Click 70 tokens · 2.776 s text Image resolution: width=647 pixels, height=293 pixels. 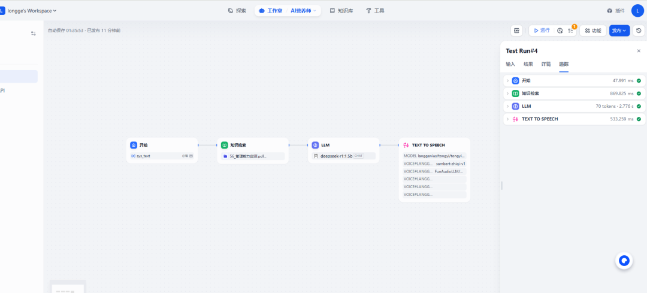pyautogui.click(x=615, y=107)
